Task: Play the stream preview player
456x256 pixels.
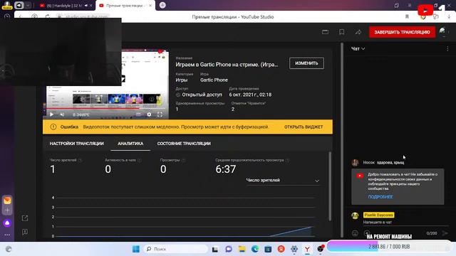Action: point(52,114)
